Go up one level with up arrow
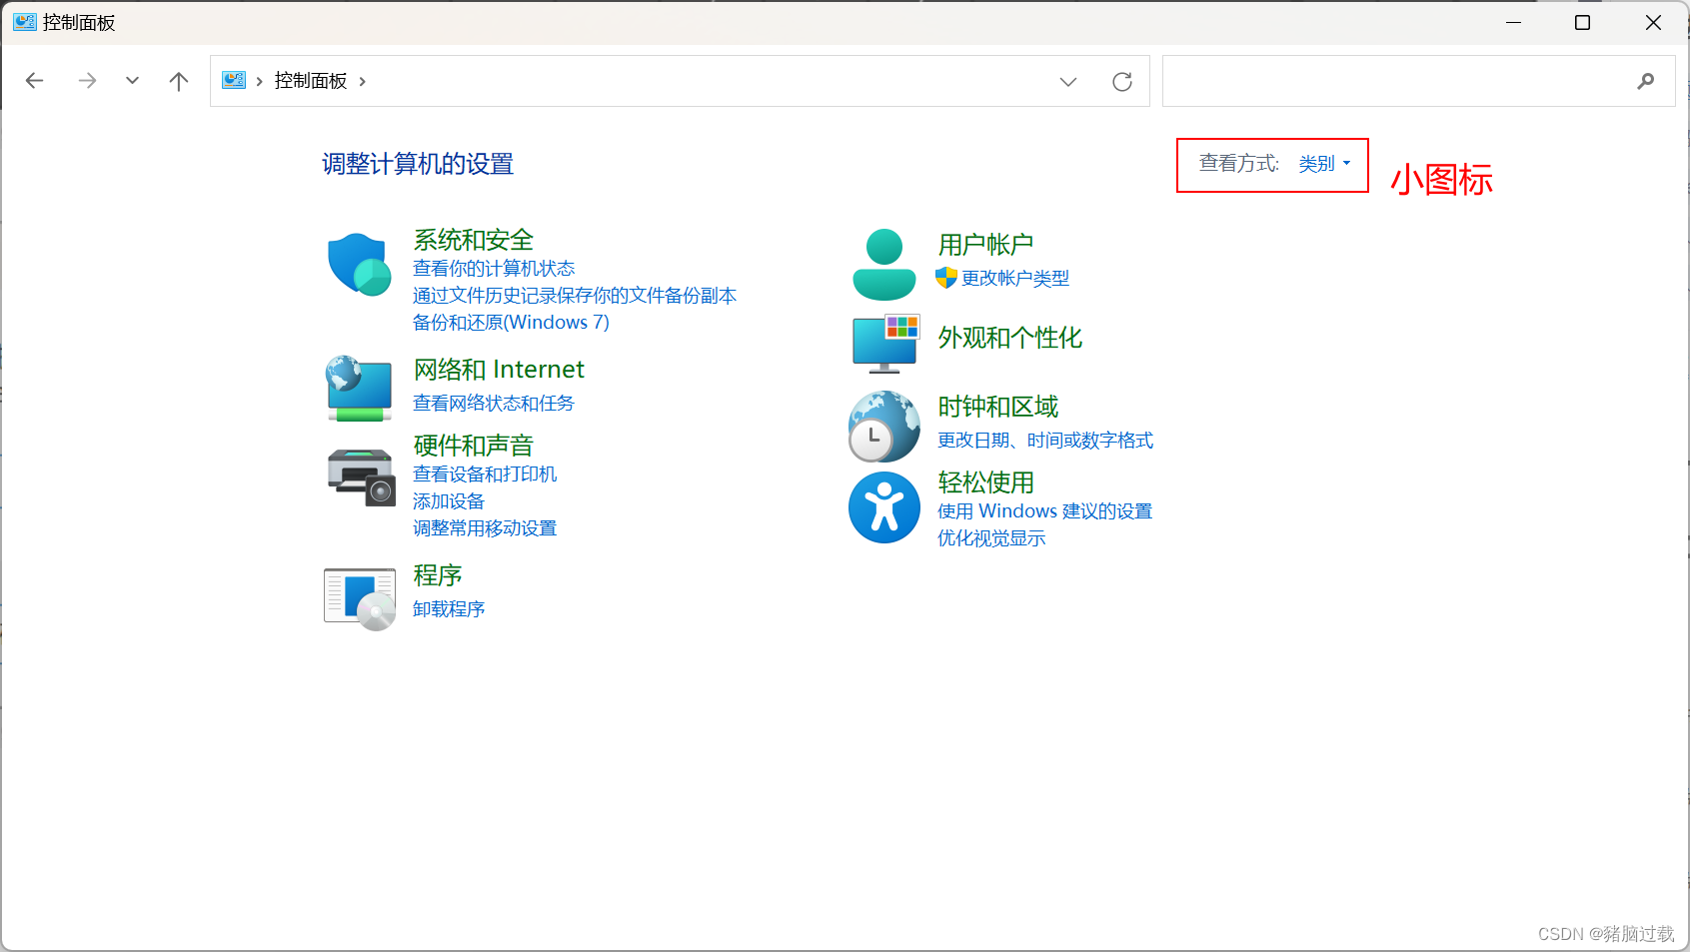1690x952 pixels. (x=179, y=81)
